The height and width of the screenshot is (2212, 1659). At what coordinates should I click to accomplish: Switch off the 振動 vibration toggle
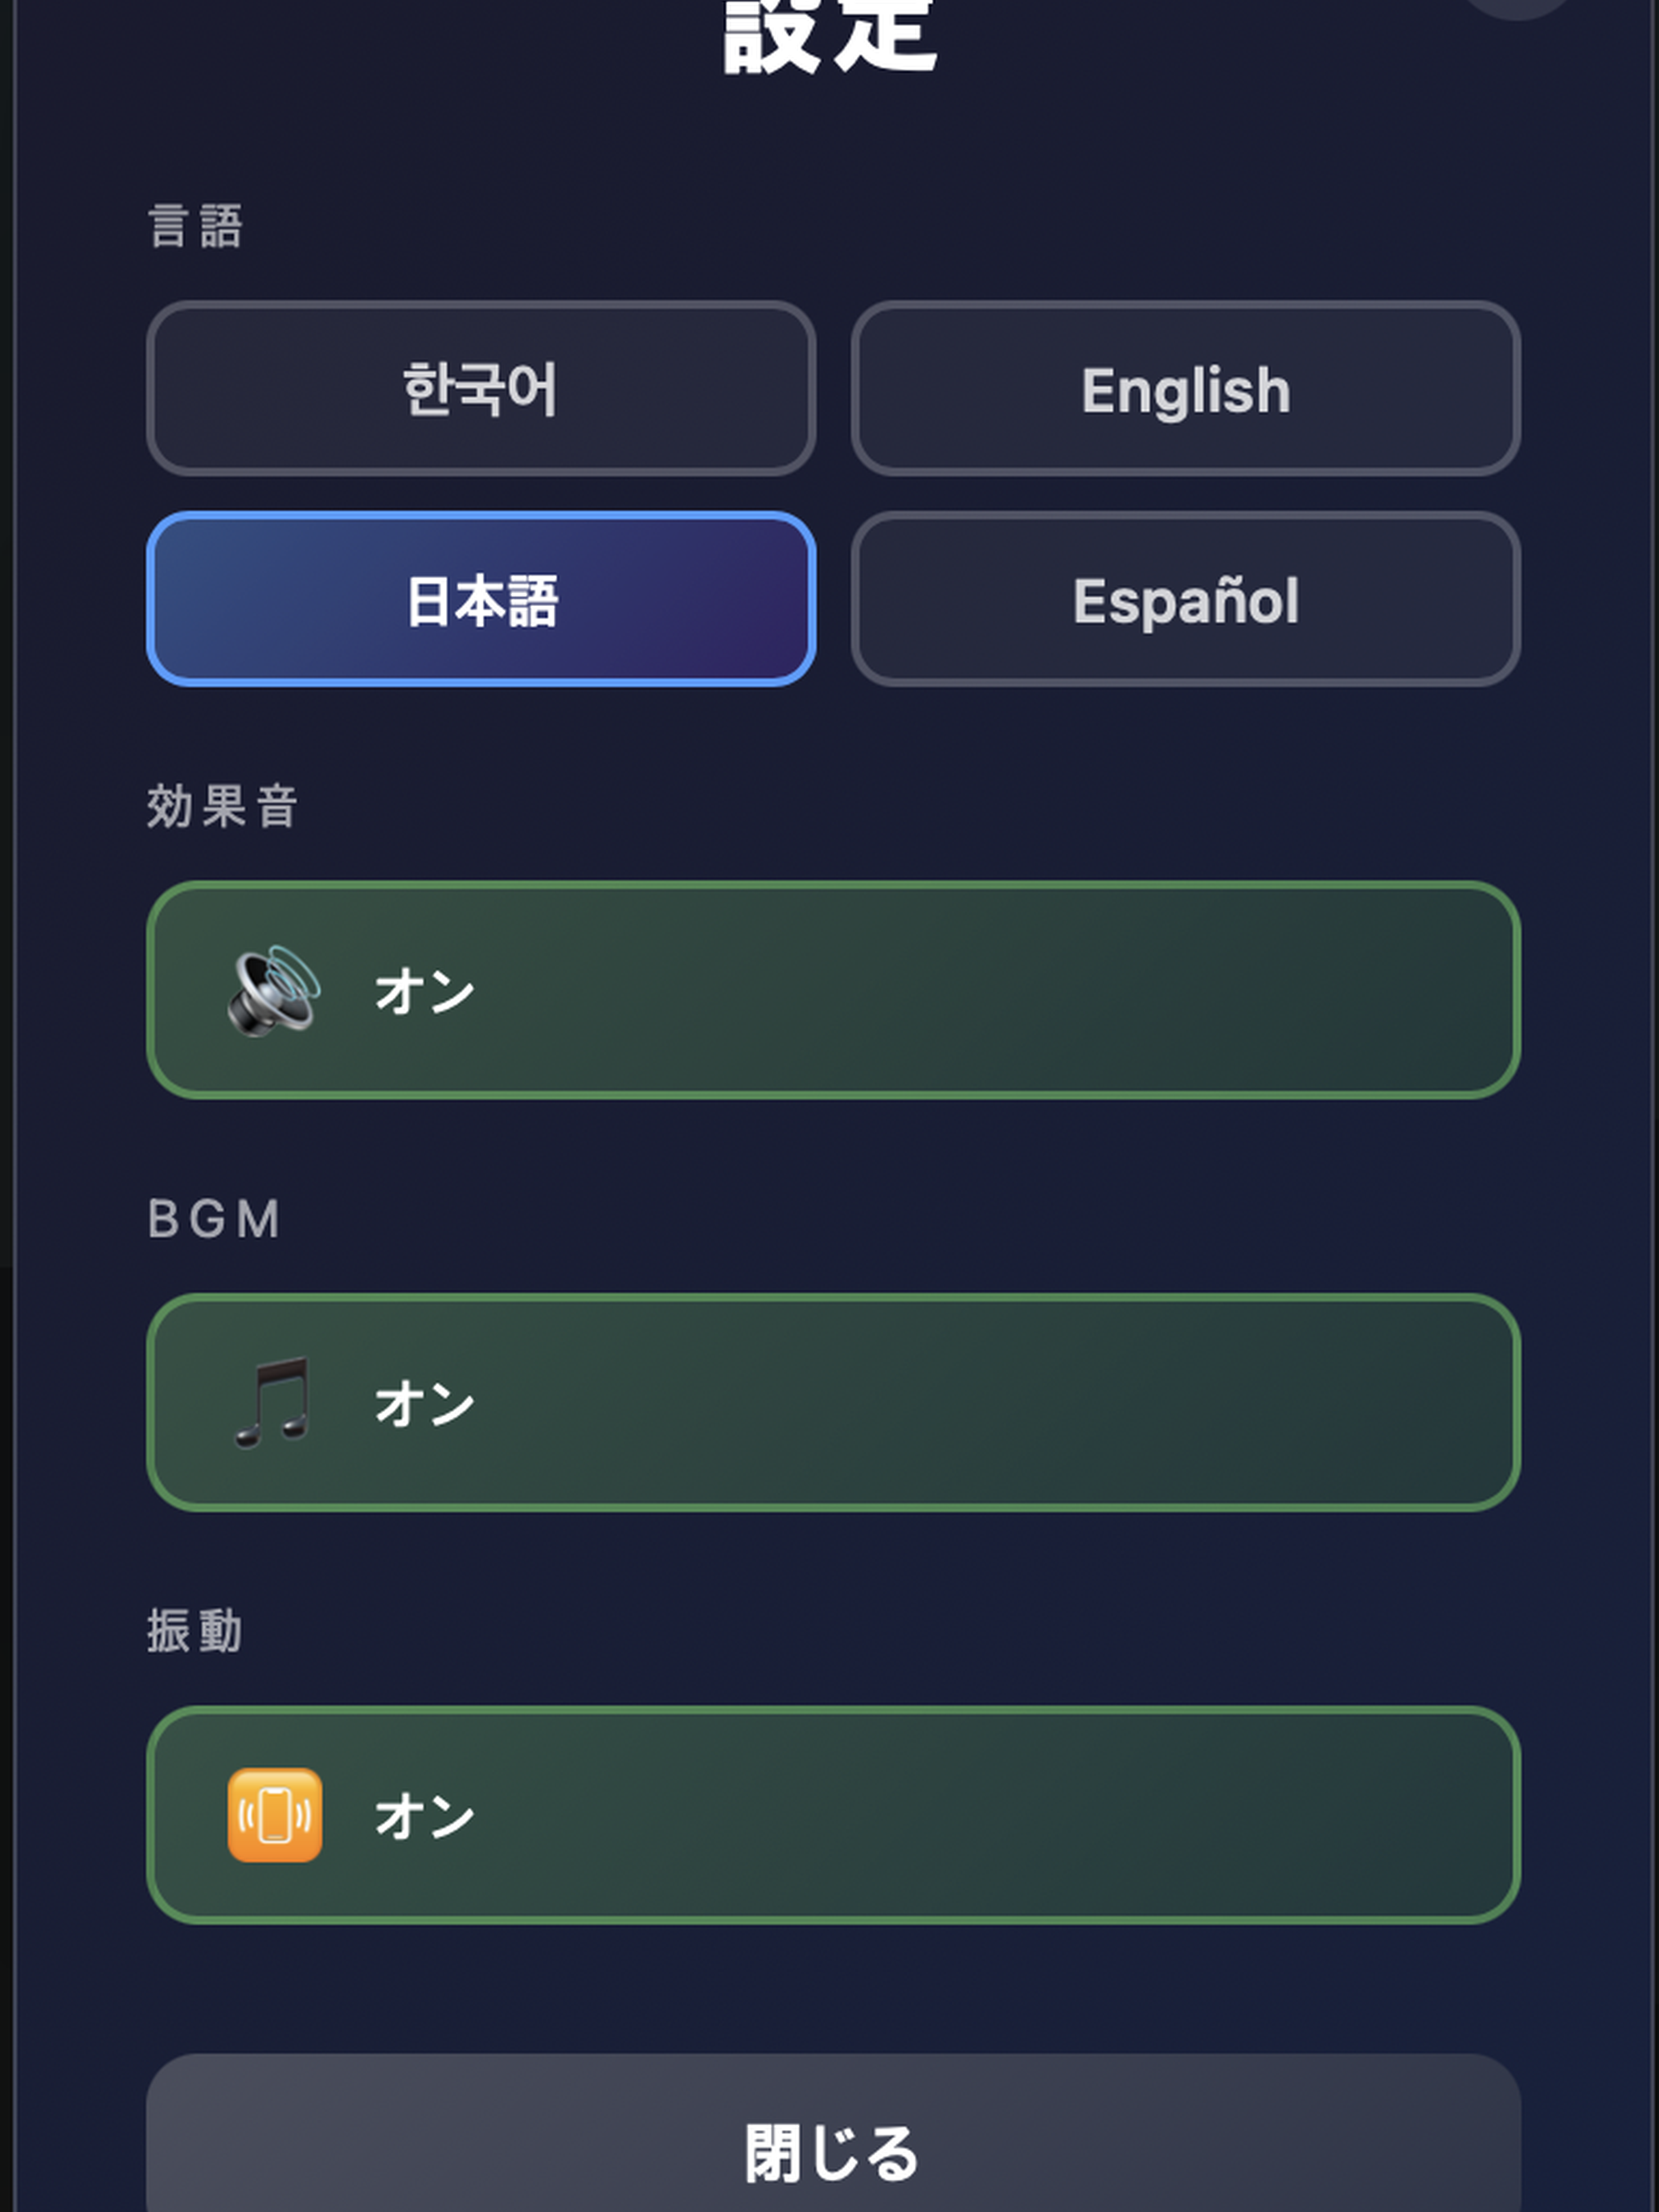[833, 1815]
